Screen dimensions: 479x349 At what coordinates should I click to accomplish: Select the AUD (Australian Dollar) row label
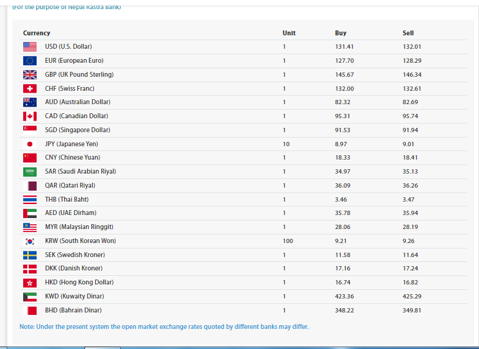click(x=77, y=102)
